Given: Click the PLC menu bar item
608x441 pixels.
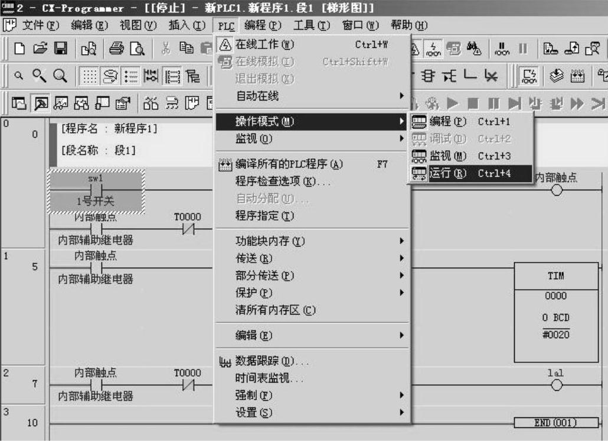Looking at the screenshot, I should point(226,26).
